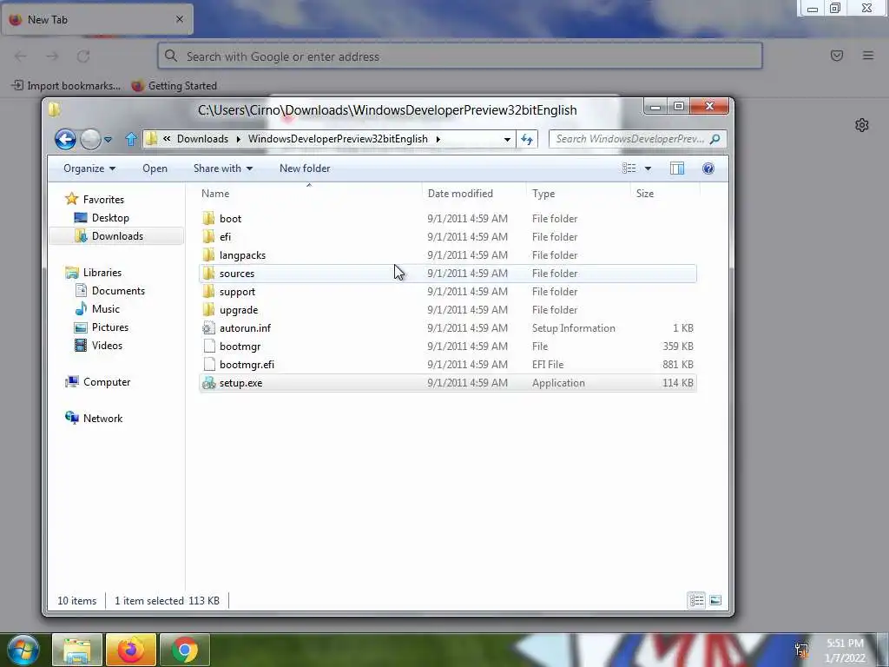889x667 pixels.
Task: Click the Windows Start button
Action: (23, 650)
